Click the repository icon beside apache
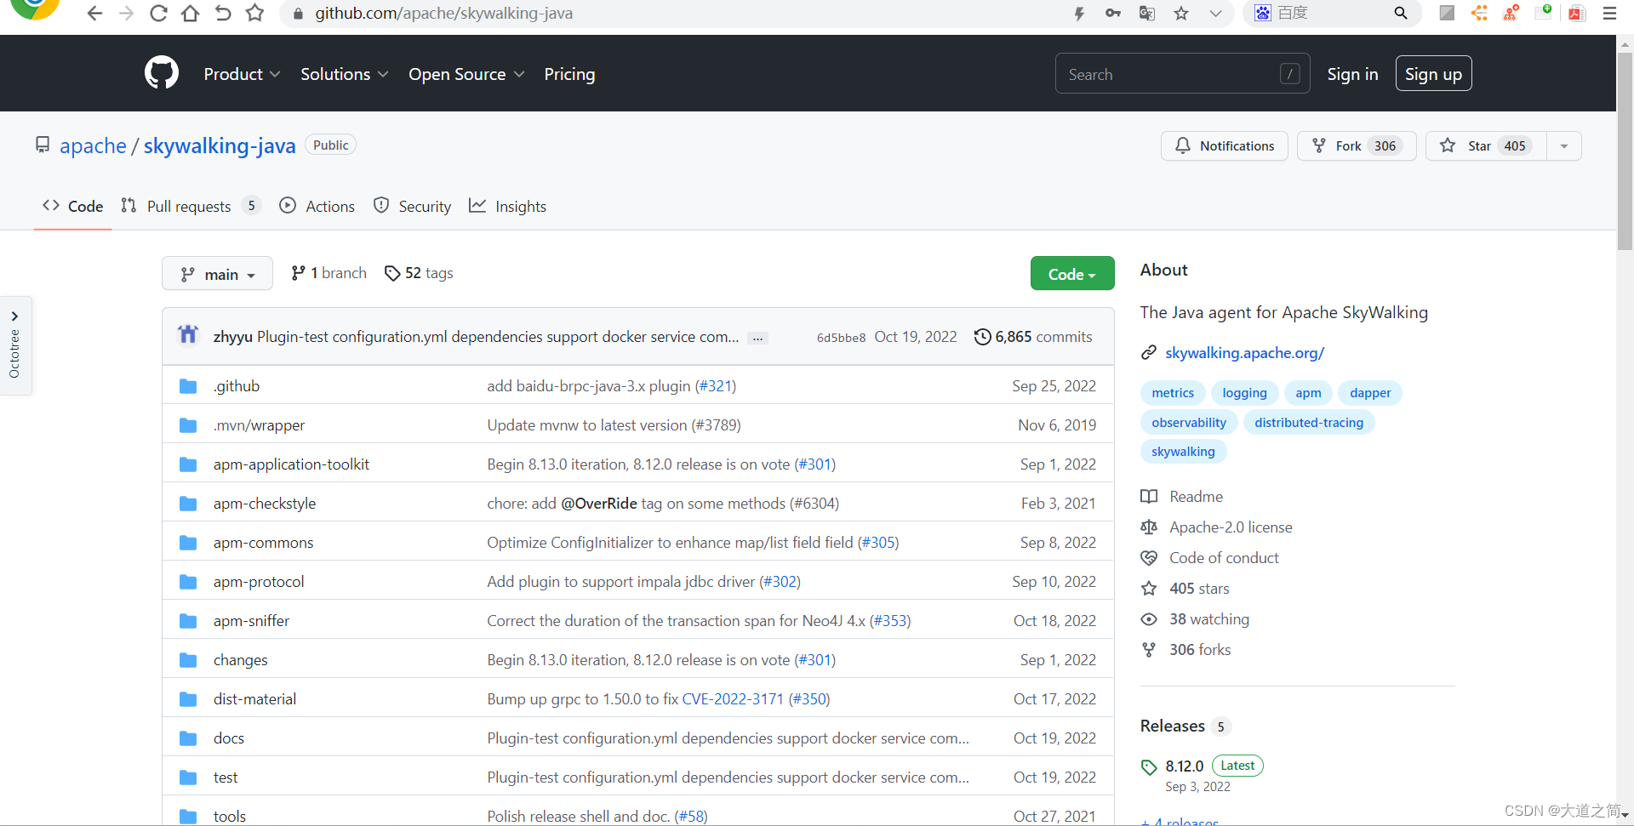Viewport: 1634px width, 826px height. coord(43,145)
